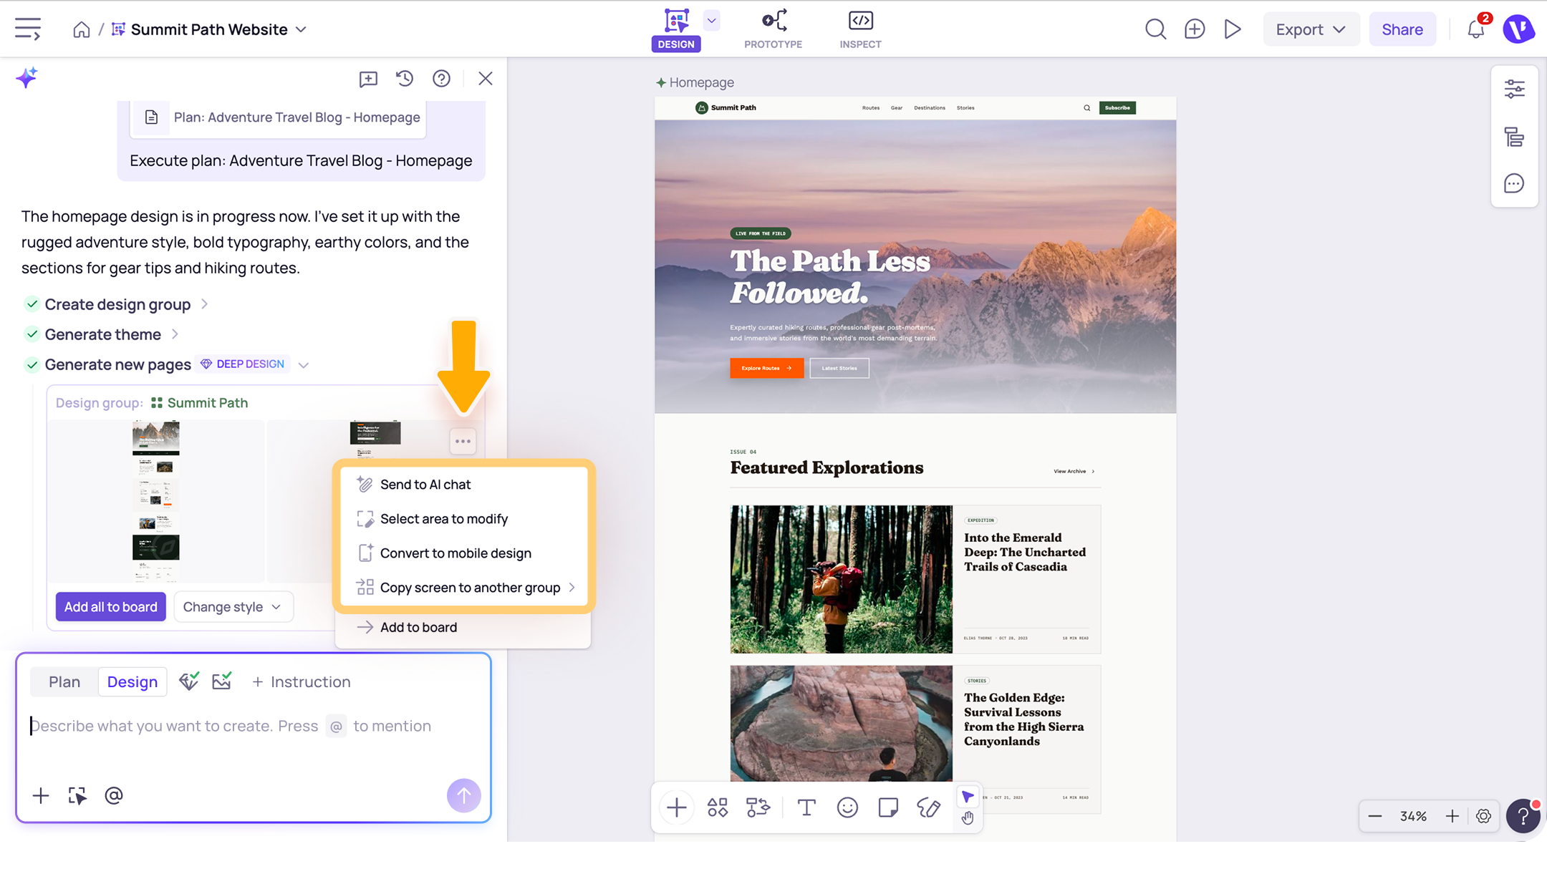Expand the Summit Path Website project dropdown
Viewport: 1547px width, 869px height.
click(302, 29)
